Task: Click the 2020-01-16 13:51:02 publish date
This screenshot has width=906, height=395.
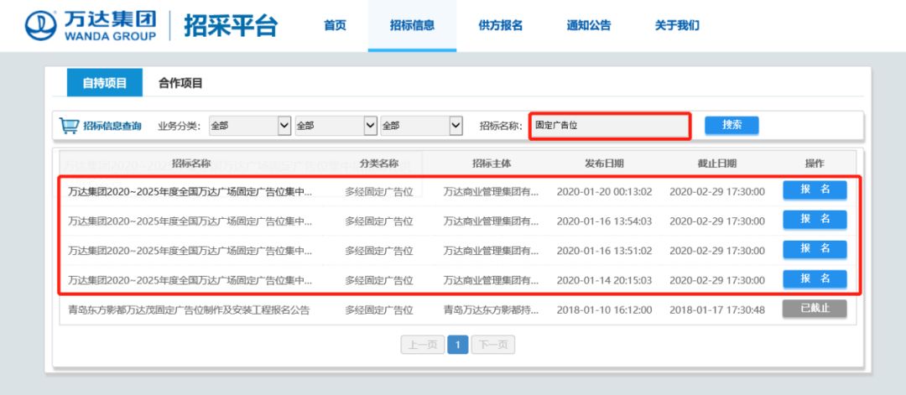Action: click(x=604, y=252)
